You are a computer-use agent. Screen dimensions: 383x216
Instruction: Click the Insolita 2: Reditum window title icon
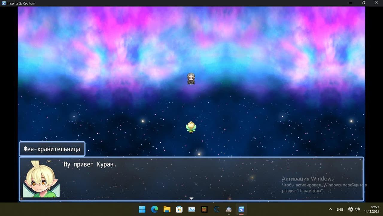click(x=4, y=3)
